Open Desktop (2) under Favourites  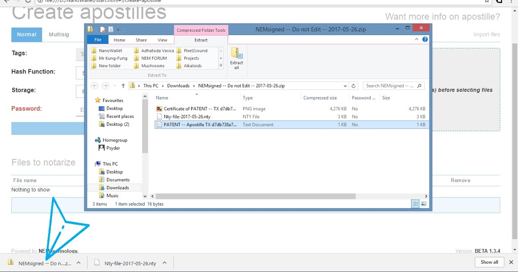point(114,124)
